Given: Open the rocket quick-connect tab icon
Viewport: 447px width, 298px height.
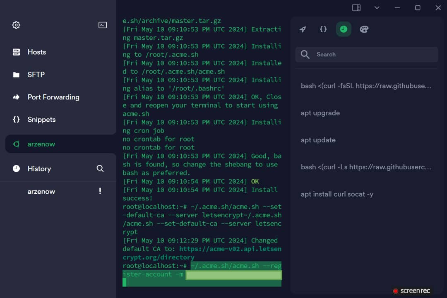Looking at the screenshot, I should point(303,29).
